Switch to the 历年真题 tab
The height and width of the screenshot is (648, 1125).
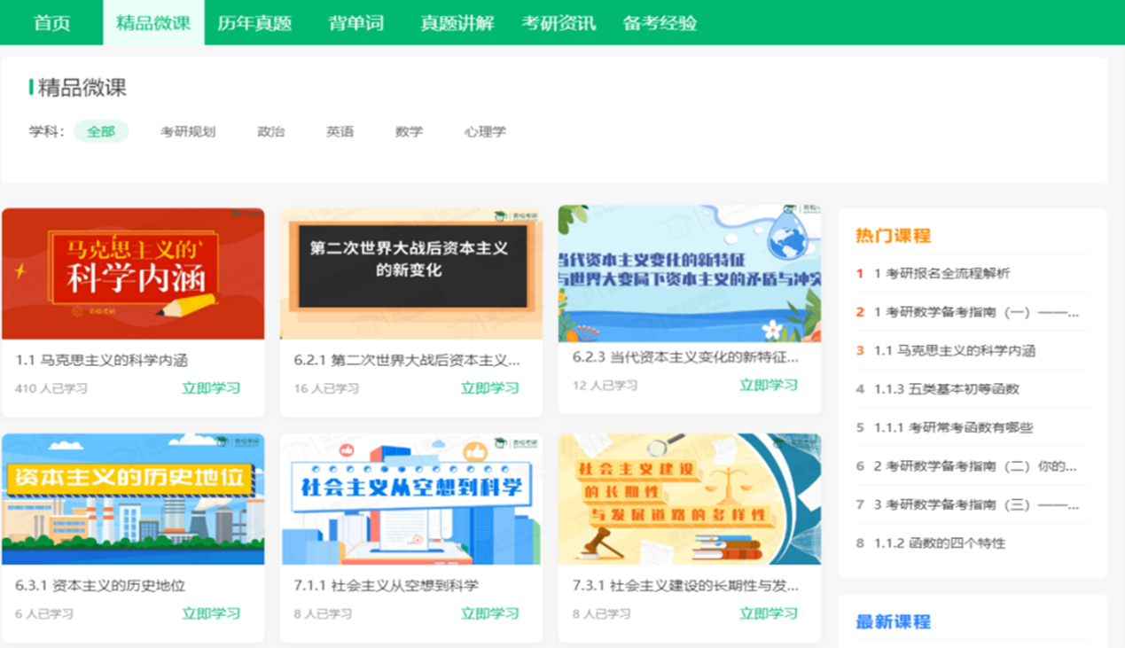tap(254, 23)
